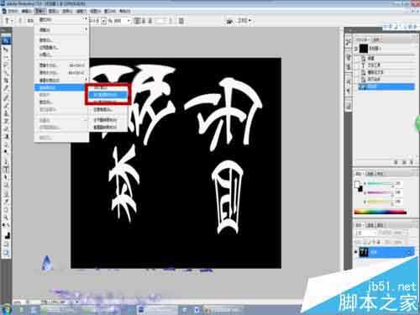This screenshot has width=420, height=315.
Task: Select the Horizontal Type tool in toolbox
Action: (6, 170)
